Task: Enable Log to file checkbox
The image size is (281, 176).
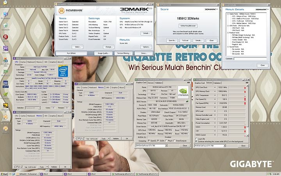Action: [x=196, y=139]
